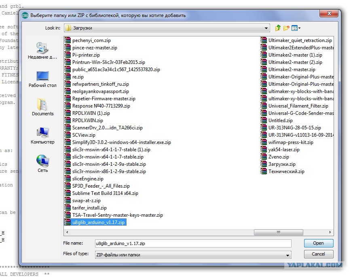Select Sublime Text Build 3114 x64.zip
353x277 pixels.
(x=105, y=193)
